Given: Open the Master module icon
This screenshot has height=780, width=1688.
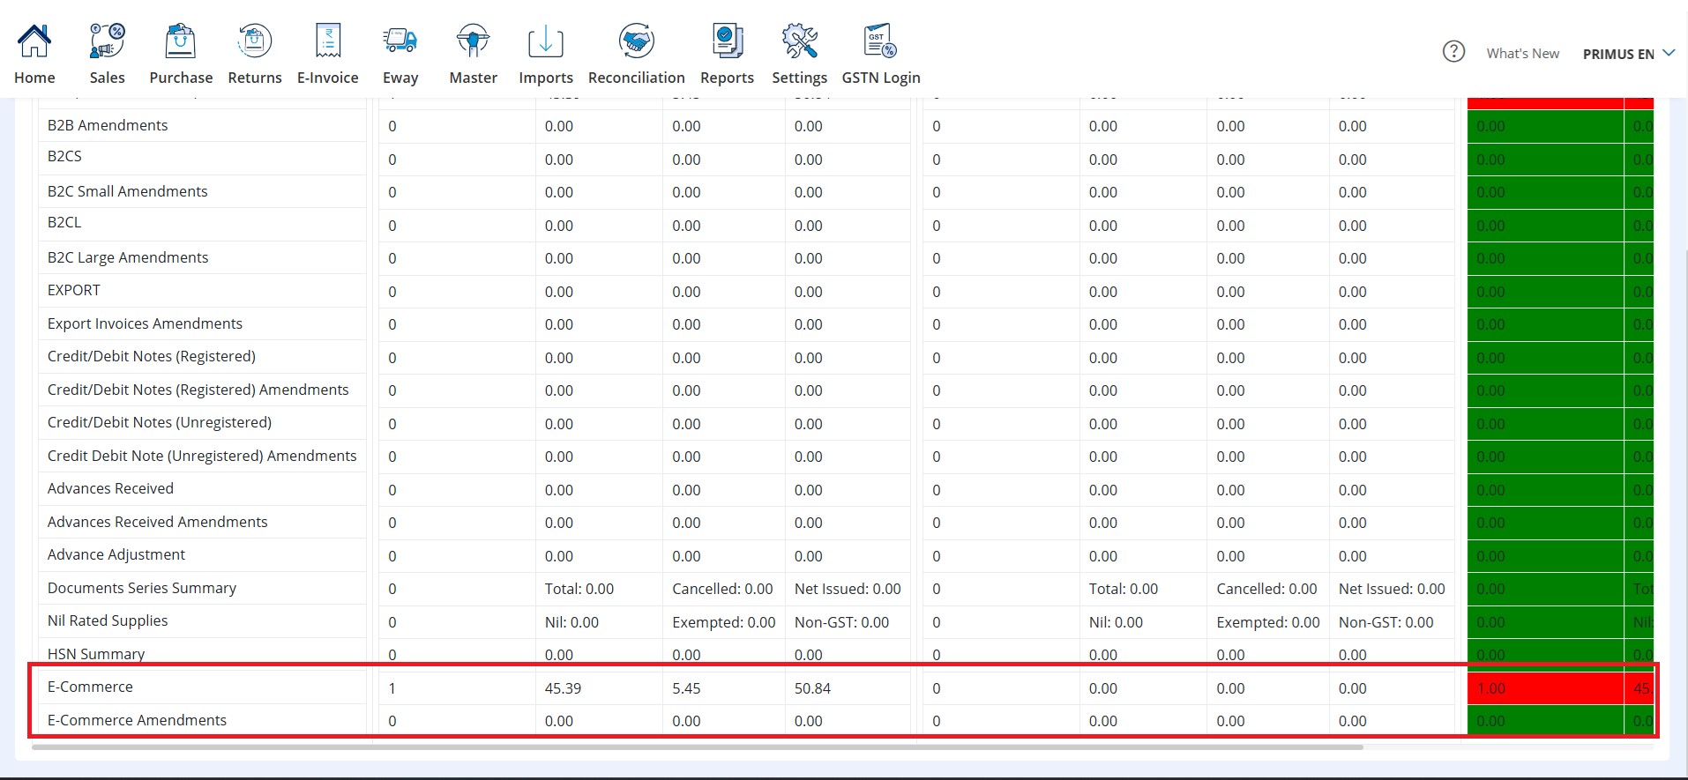Looking at the screenshot, I should (x=474, y=41).
